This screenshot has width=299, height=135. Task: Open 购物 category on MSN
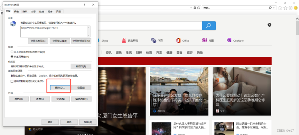click(199, 53)
